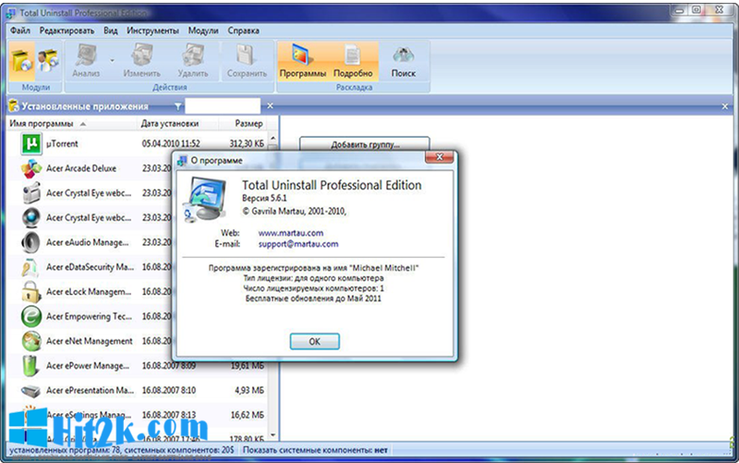Close the right details panel

725,106
